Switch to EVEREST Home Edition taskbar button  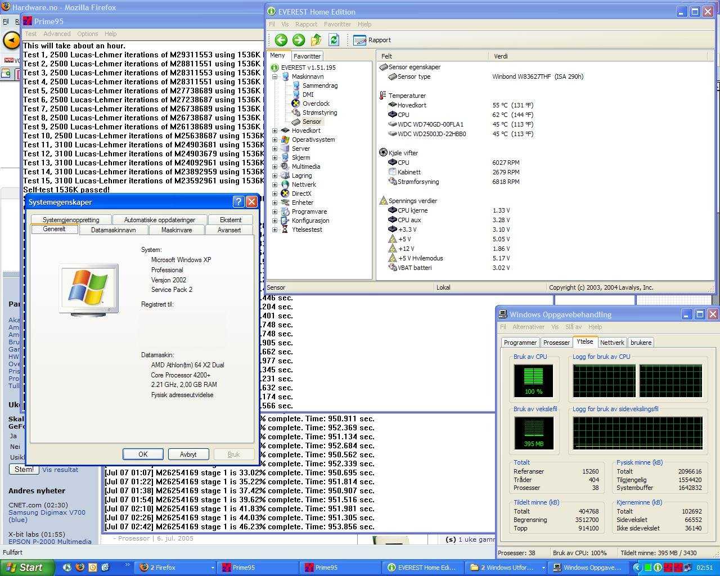pyautogui.click(x=422, y=568)
